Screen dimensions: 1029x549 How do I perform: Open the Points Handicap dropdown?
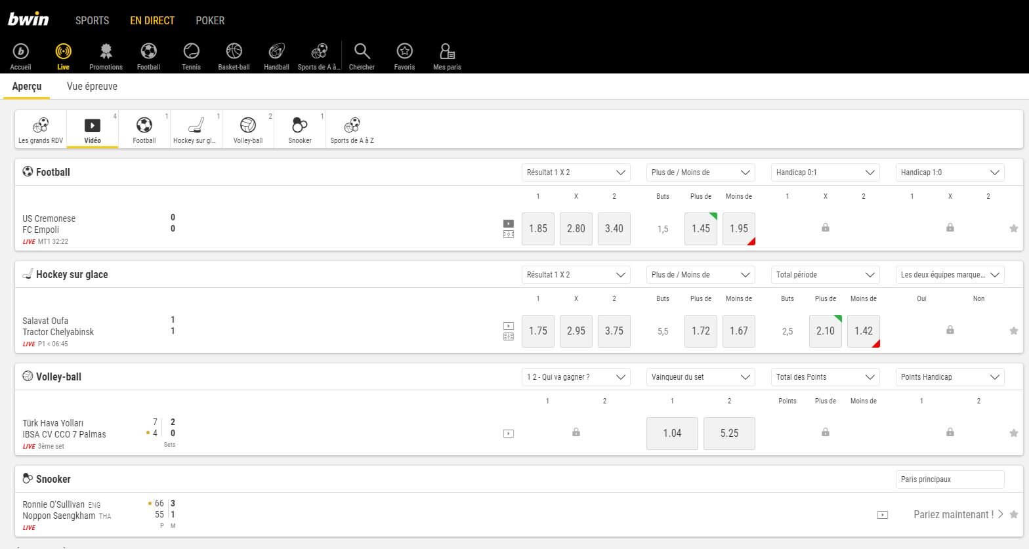point(950,377)
